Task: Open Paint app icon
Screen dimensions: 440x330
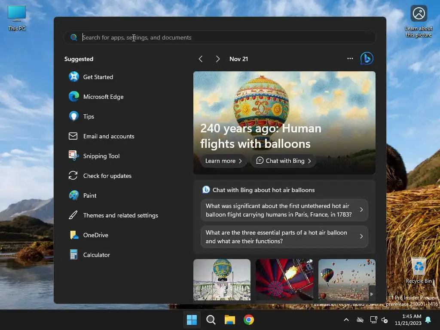Action: [74, 196]
